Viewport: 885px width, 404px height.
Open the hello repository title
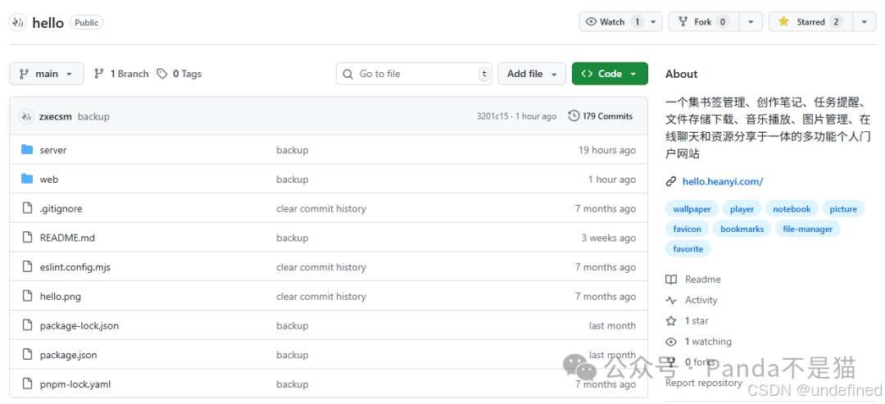coord(48,23)
